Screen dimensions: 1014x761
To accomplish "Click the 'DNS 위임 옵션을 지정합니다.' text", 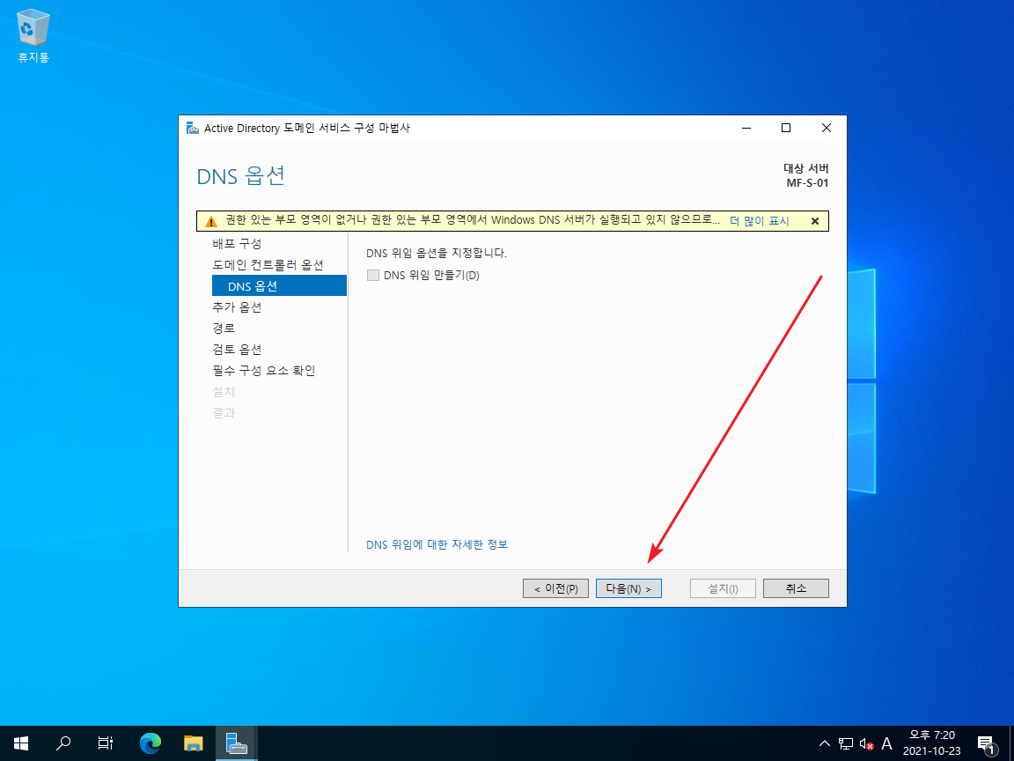I will pyautogui.click(x=437, y=253).
